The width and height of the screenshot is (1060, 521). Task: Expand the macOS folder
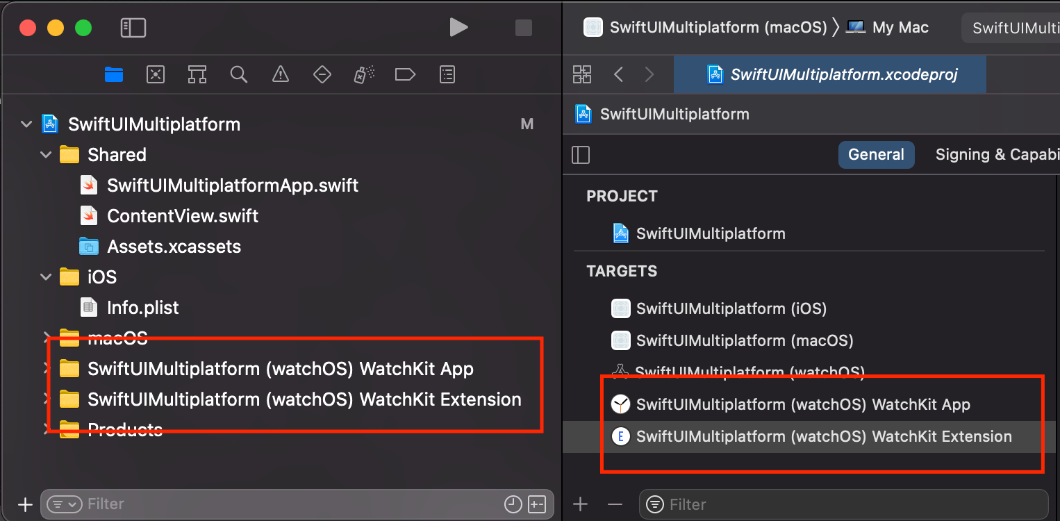point(45,338)
